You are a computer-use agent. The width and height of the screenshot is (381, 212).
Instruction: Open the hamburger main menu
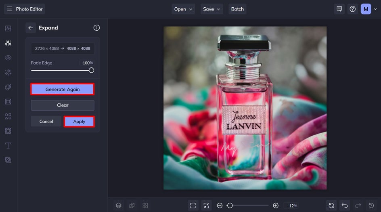coord(9,9)
